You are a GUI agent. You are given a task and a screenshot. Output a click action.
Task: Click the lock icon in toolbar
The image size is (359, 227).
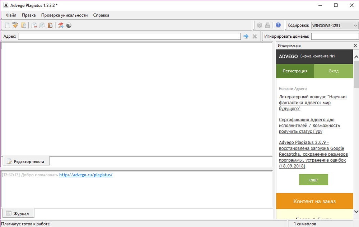click(x=267, y=25)
